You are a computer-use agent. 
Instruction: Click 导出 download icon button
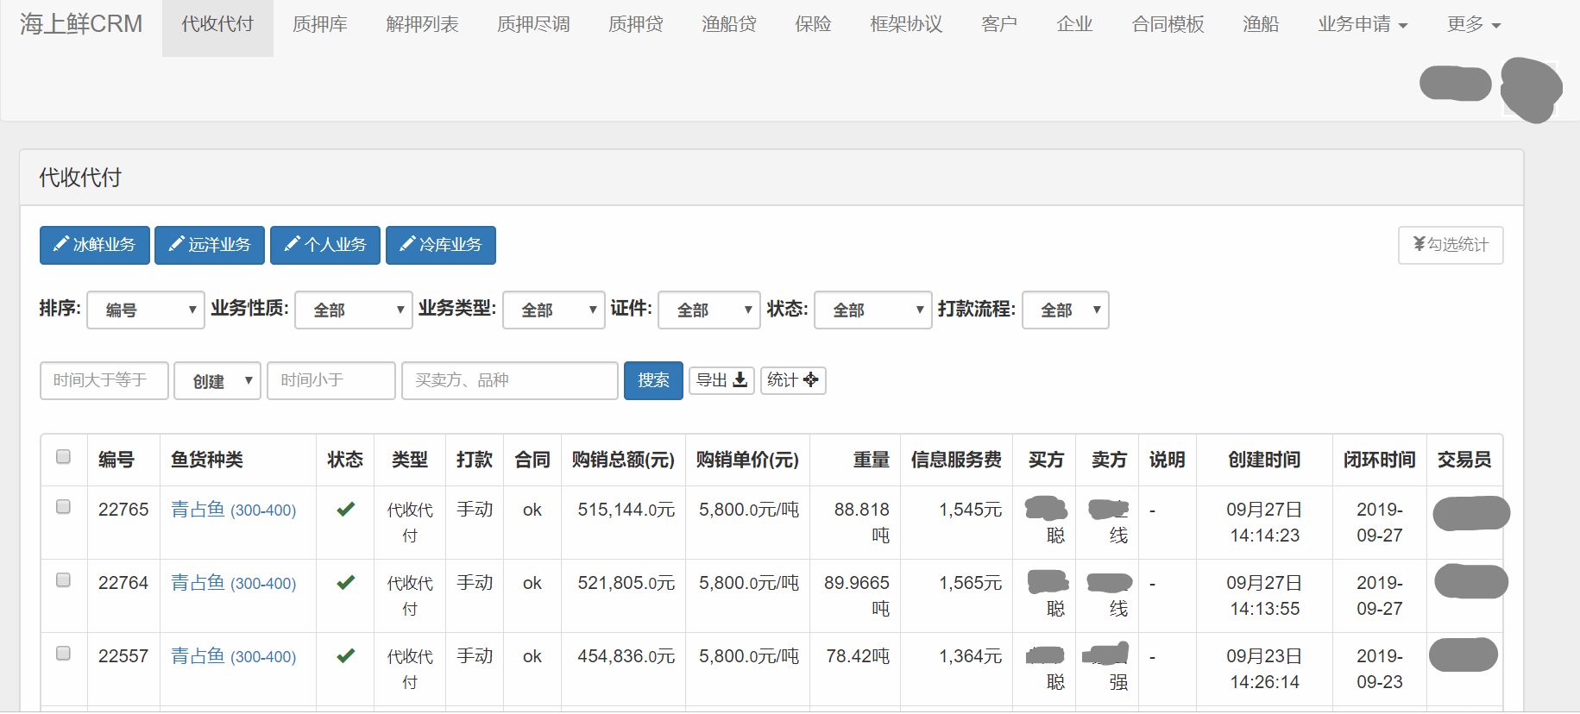point(721,380)
